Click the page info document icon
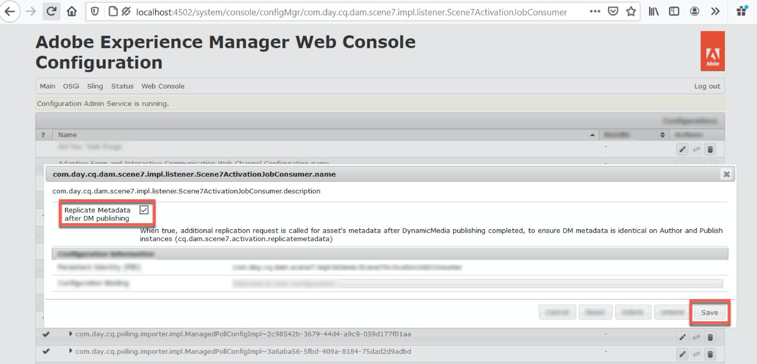Screen dimensions: 757x364 113,12
